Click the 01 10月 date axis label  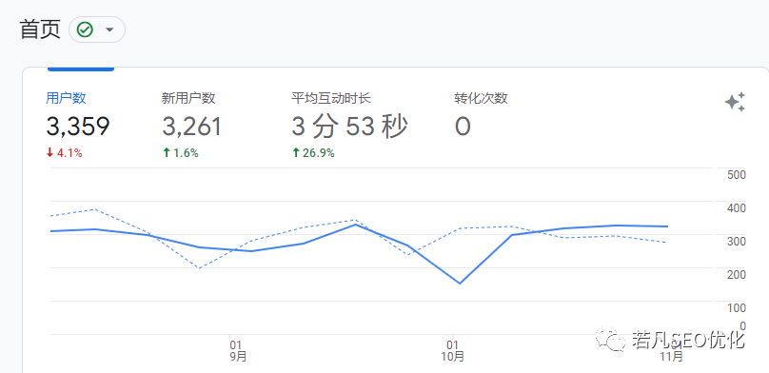[452, 350]
